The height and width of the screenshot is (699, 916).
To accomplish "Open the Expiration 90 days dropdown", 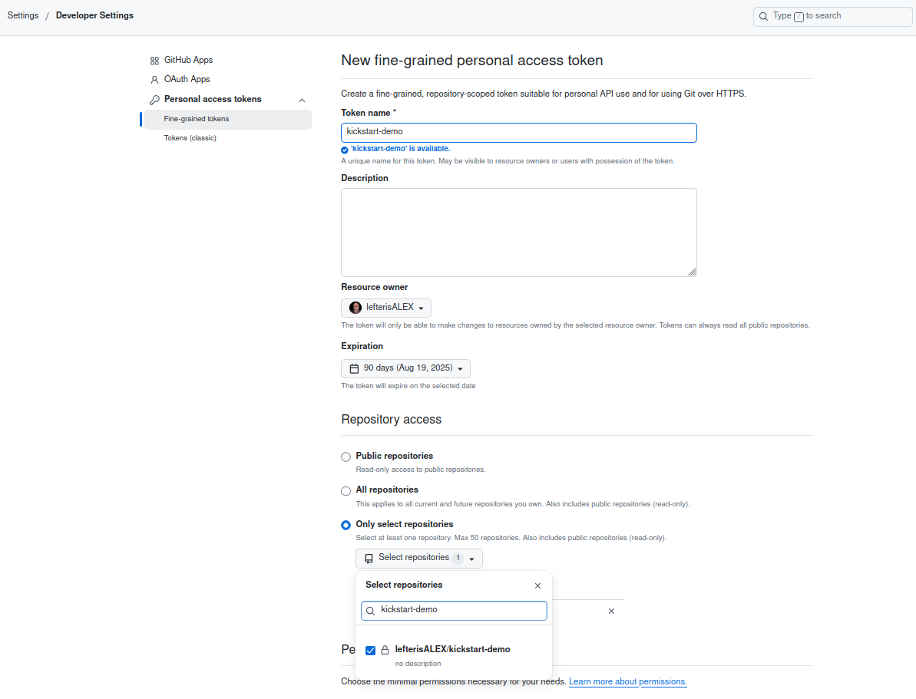I will click(x=405, y=368).
